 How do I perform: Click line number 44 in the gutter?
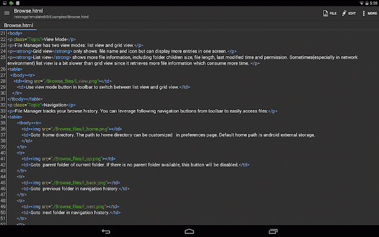[x=3, y=177]
